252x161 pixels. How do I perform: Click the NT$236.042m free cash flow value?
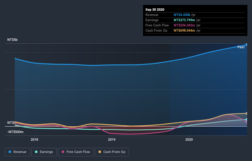tap(184, 25)
